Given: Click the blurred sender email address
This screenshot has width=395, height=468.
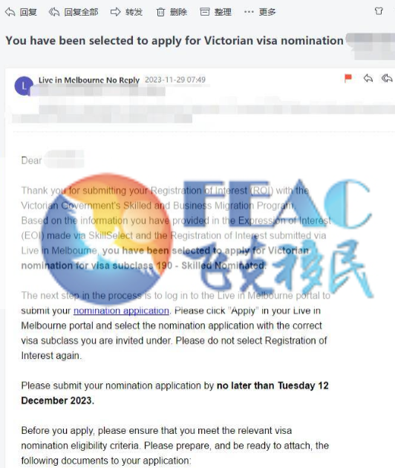Looking at the screenshot, I should pos(98,91).
